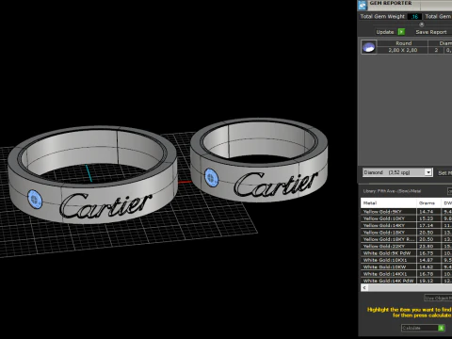Select the White Gold:10KX1 row

pyautogui.click(x=406, y=260)
